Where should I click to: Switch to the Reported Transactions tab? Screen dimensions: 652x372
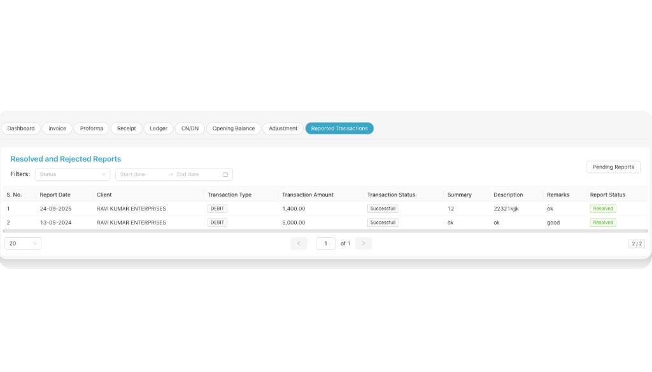[339, 128]
